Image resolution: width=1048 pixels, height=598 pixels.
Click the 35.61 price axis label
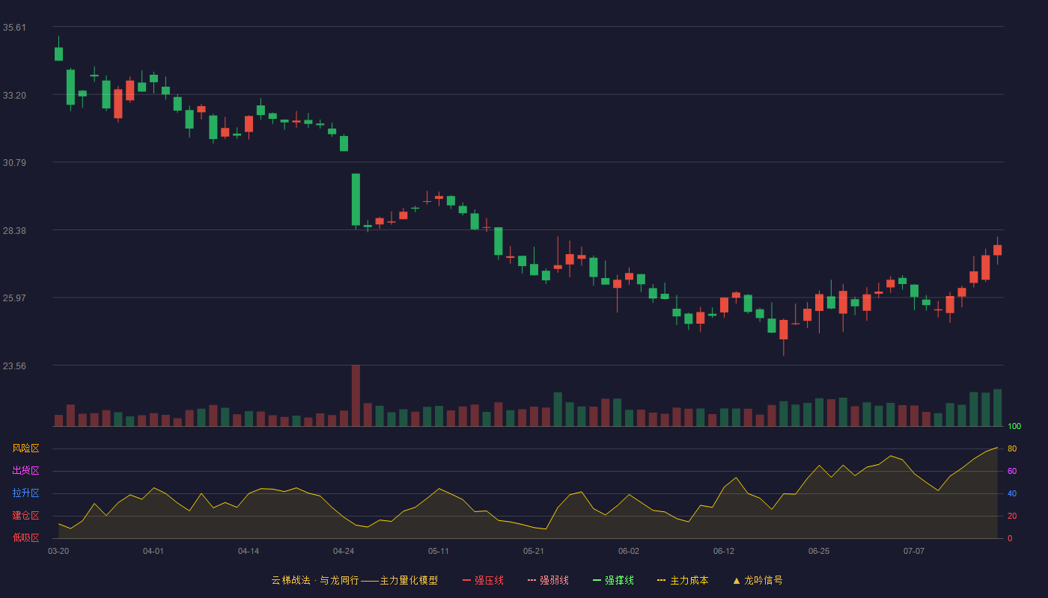point(14,28)
